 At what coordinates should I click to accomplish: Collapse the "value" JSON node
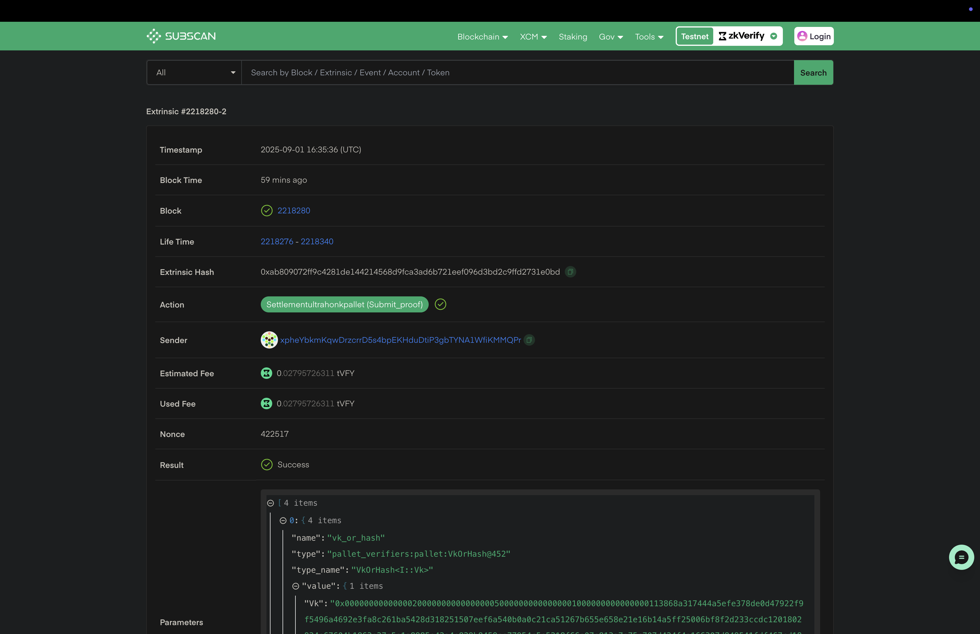click(296, 586)
